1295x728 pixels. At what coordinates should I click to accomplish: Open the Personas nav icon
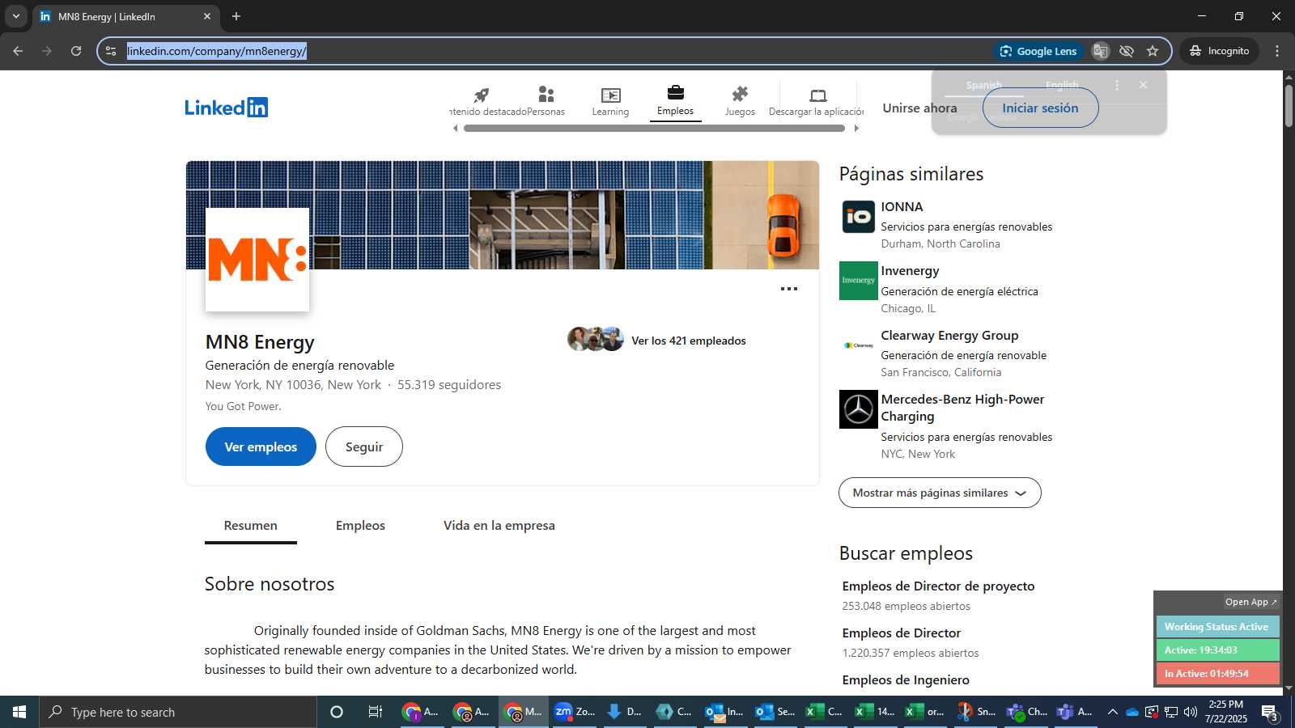[x=546, y=101]
